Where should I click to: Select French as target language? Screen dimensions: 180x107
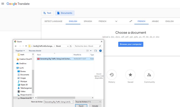point(141,21)
